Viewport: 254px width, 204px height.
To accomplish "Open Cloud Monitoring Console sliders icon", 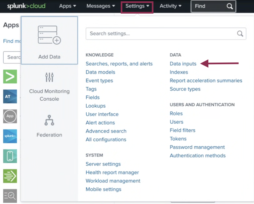I will (x=49, y=77).
